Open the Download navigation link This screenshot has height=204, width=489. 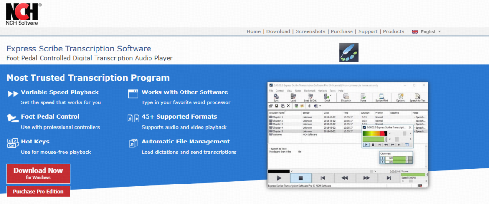pos(278,31)
